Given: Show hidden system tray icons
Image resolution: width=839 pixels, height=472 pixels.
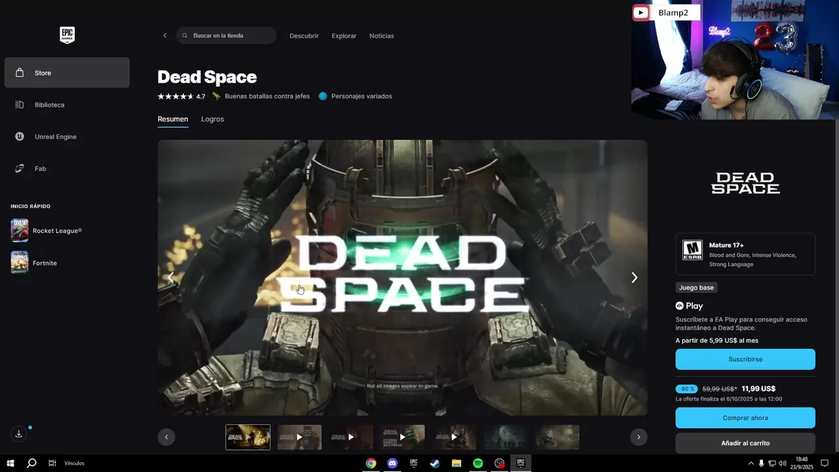Looking at the screenshot, I should coord(751,463).
